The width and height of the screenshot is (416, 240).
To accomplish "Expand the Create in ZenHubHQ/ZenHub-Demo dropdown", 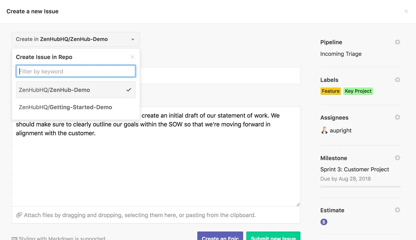I will 76,39.
